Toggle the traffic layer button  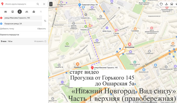pos(161,4)
